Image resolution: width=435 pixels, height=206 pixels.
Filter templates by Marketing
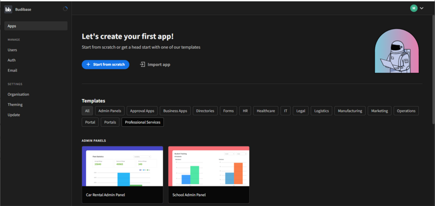coord(380,111)
